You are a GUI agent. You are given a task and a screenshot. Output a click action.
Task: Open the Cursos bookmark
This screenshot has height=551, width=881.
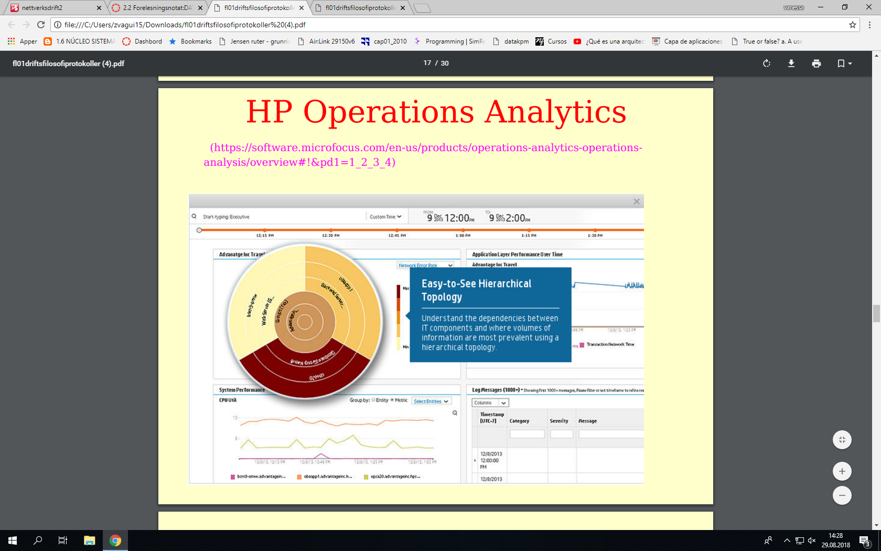coord(551,41)
